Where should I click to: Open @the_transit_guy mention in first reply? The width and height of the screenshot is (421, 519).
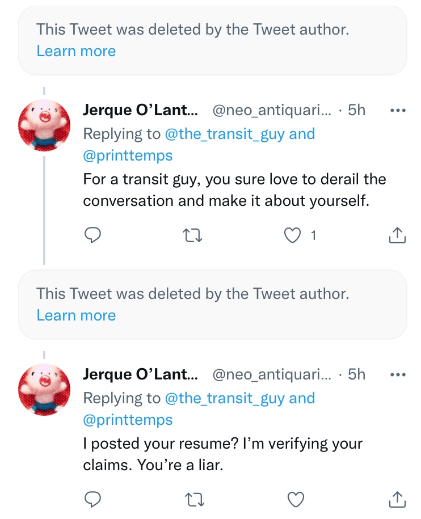pos(225,134)
